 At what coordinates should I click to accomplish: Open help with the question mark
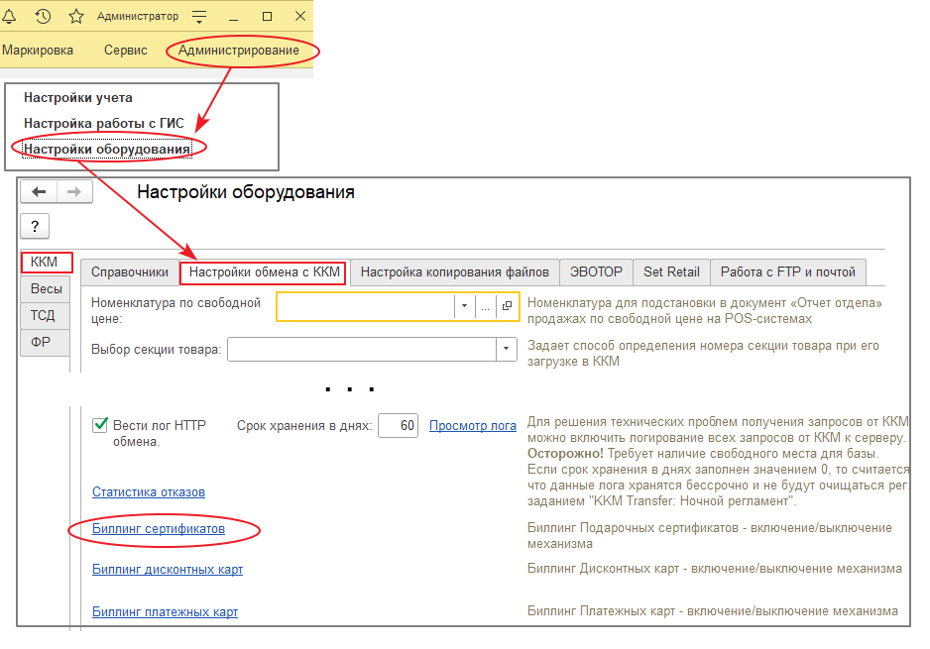pyautogui.click(x=35, y=227)
